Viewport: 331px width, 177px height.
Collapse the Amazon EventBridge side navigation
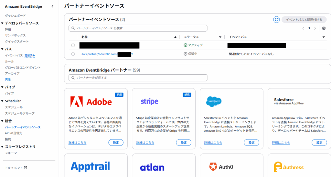pos(52,6)
